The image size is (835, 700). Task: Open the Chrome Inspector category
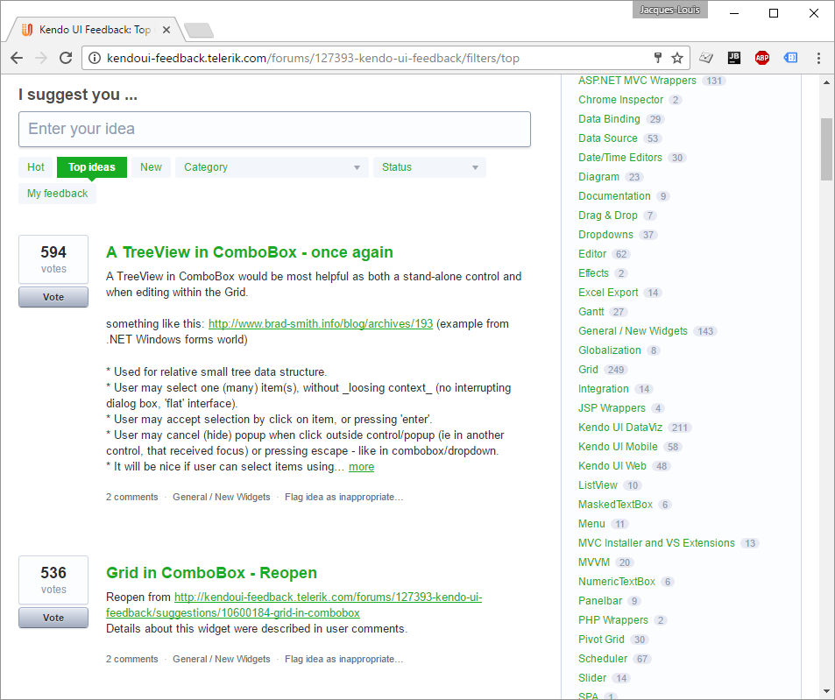click(x=620, y=100)
